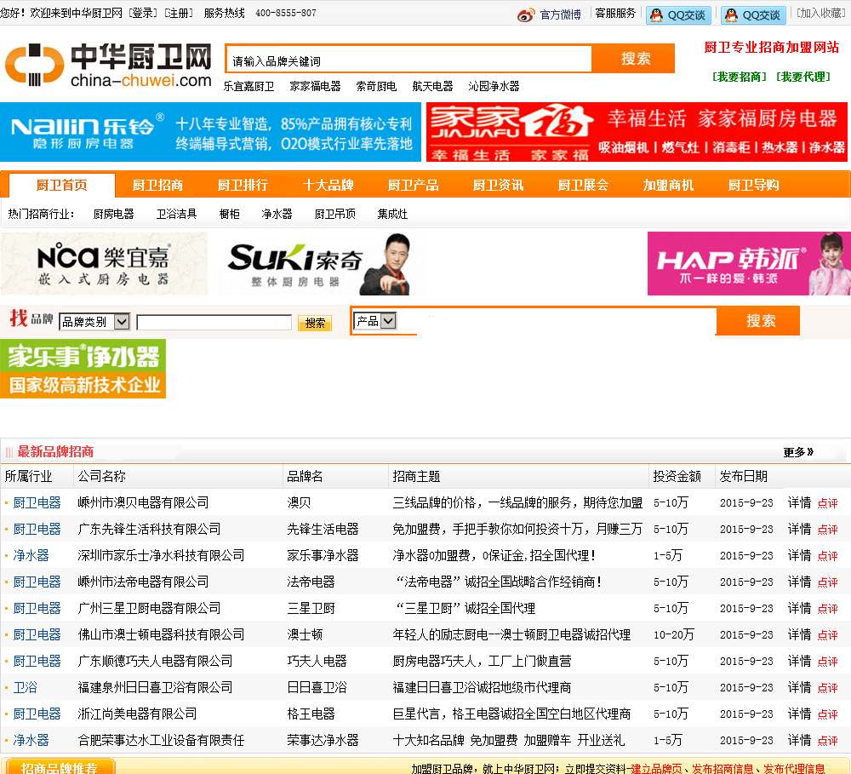This screenshot has height=774, width=851.
Task: Open the NCA 樂宜嘉 banner ad
Action: tap(104, 263)
